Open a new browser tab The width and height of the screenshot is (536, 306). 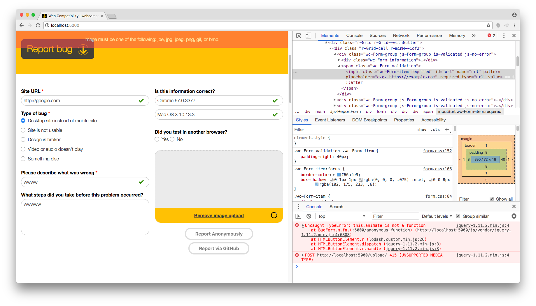pos(112,16)
